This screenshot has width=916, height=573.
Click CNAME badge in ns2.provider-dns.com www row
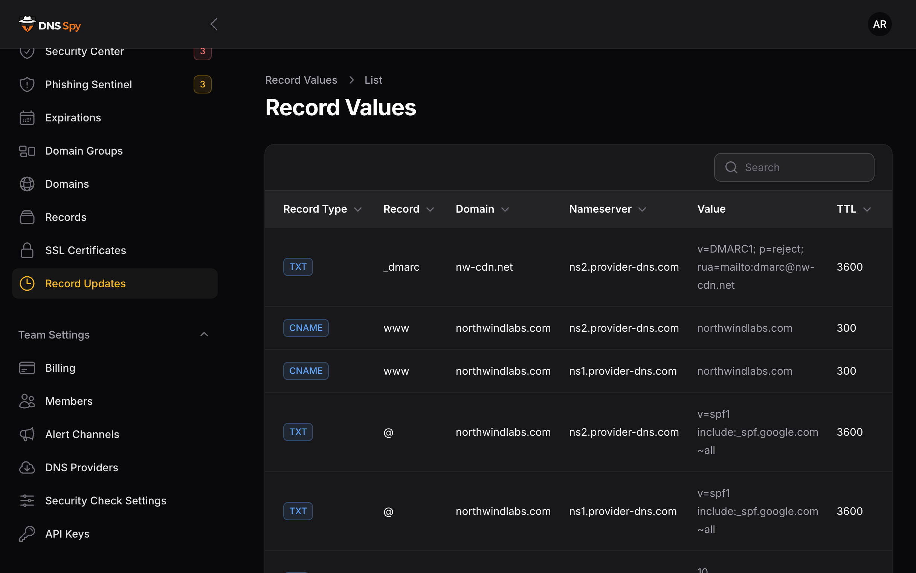pyautogui.click(x=306, y=328)
